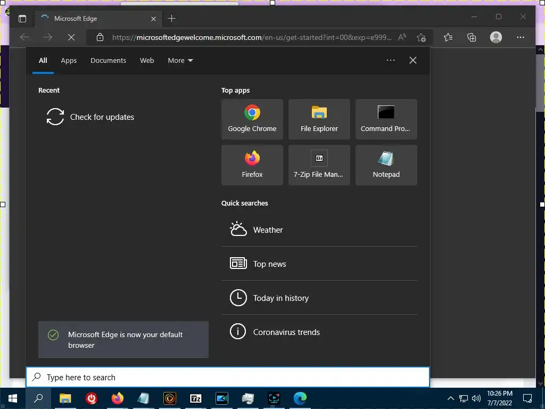
Task: Open Microsoft Edge from taskbar
Action: pyautogui.click(x=300, y=398)
